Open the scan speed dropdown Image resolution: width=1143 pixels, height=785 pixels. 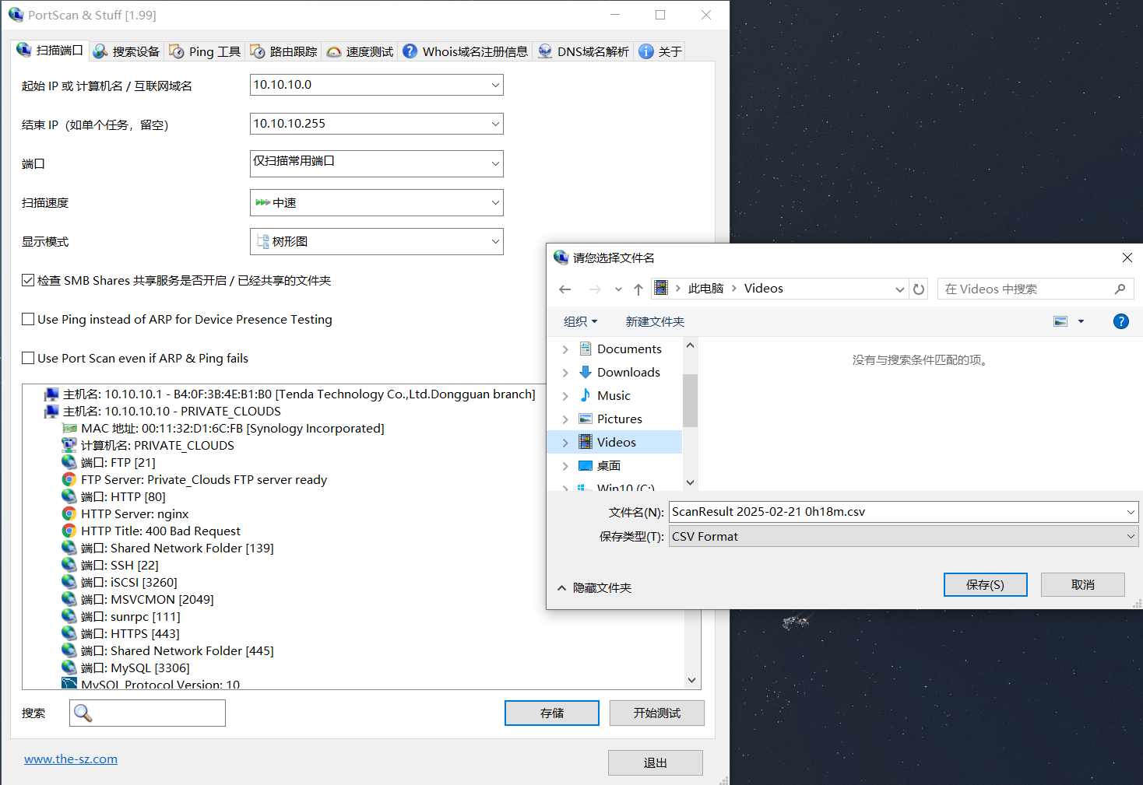[376, 203]
